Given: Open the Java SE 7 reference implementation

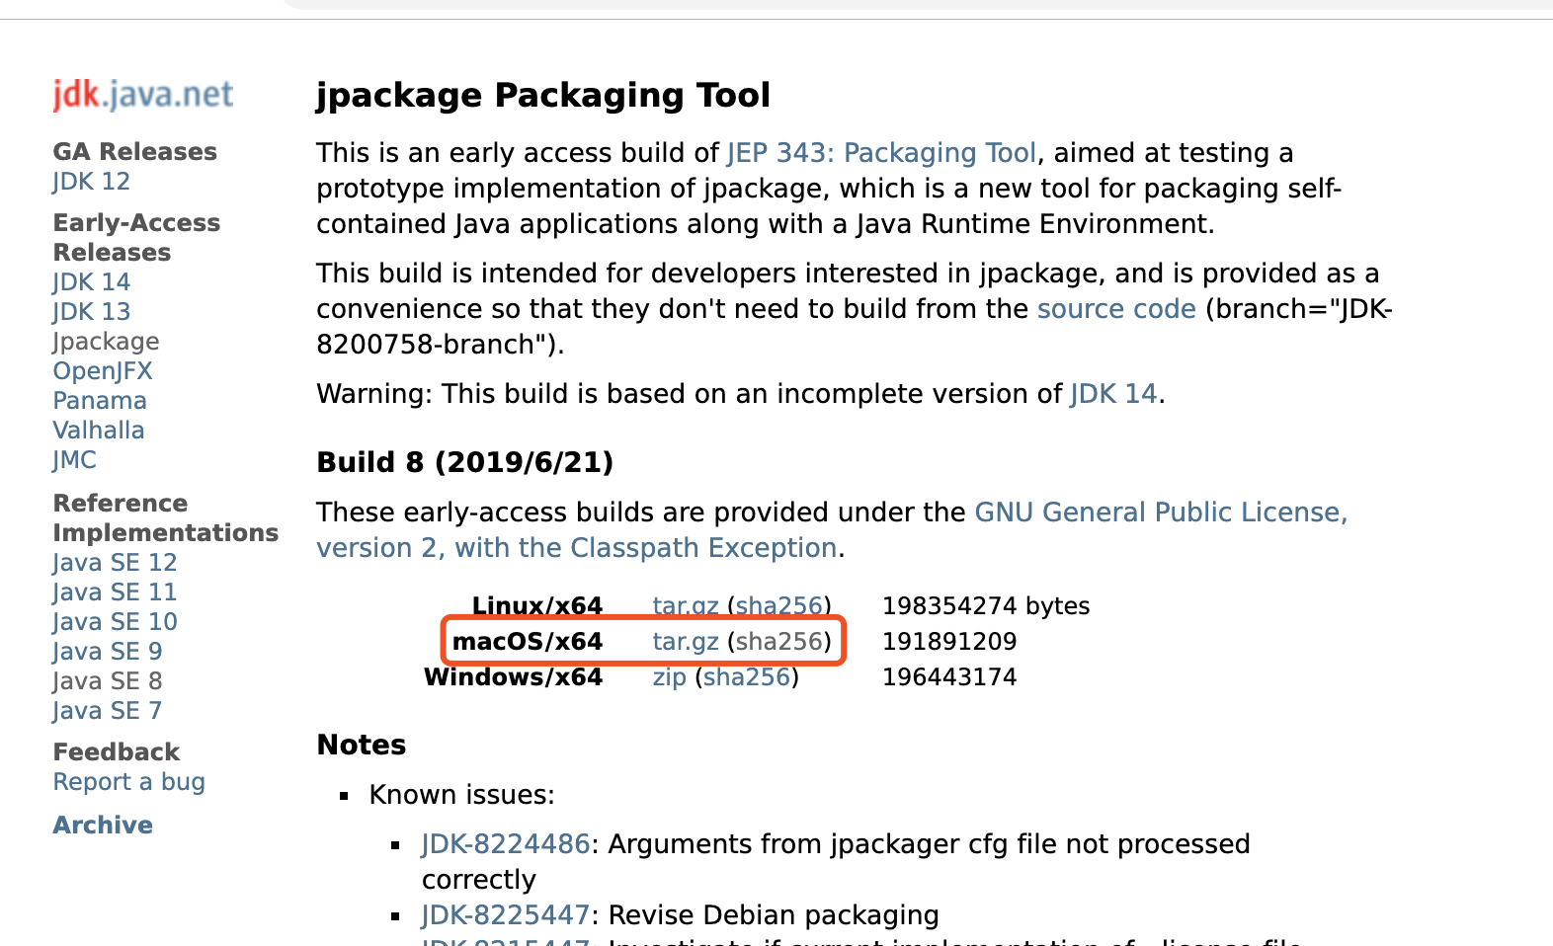Looking at the screenshot, I should [x=107, y=710].
